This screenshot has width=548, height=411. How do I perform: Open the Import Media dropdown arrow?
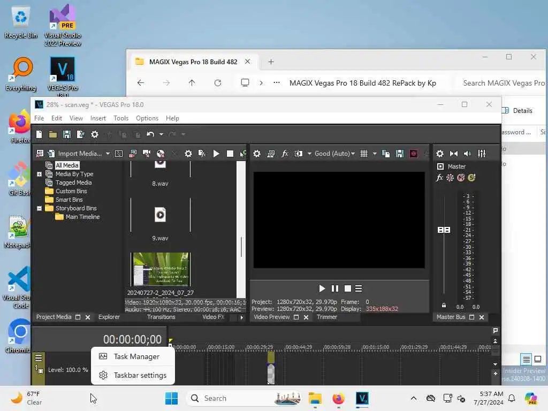(x=108, y=154)
